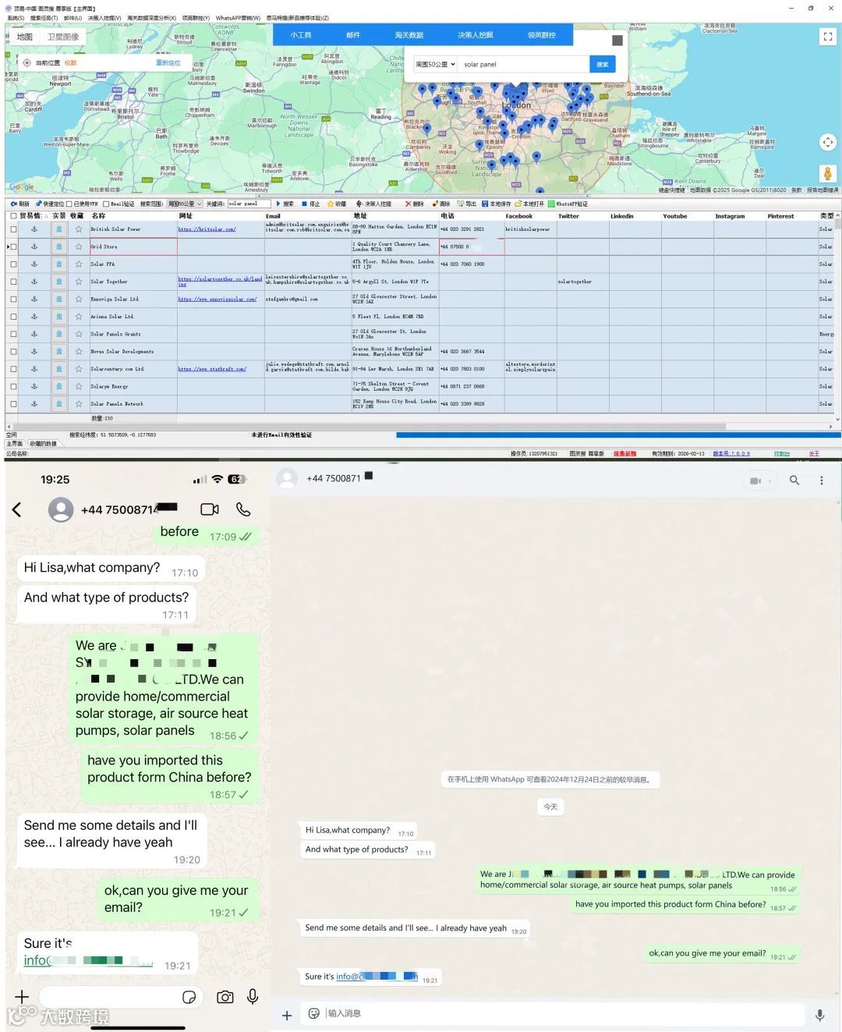
Task: Tap back arrow in phone WhatsApp chat
Action: (x=17, y=509)
